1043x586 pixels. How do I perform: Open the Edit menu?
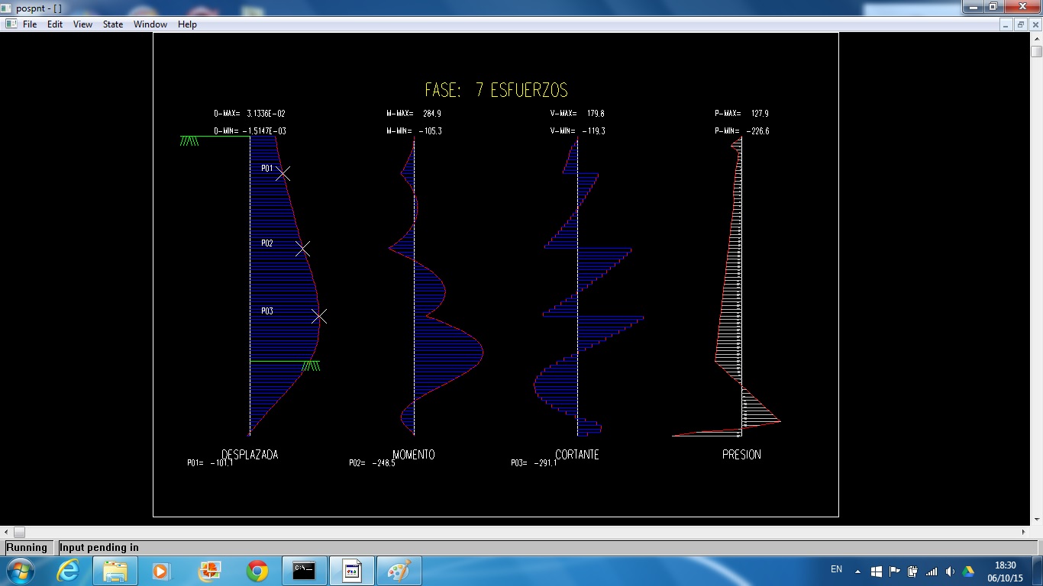point(55,24)
